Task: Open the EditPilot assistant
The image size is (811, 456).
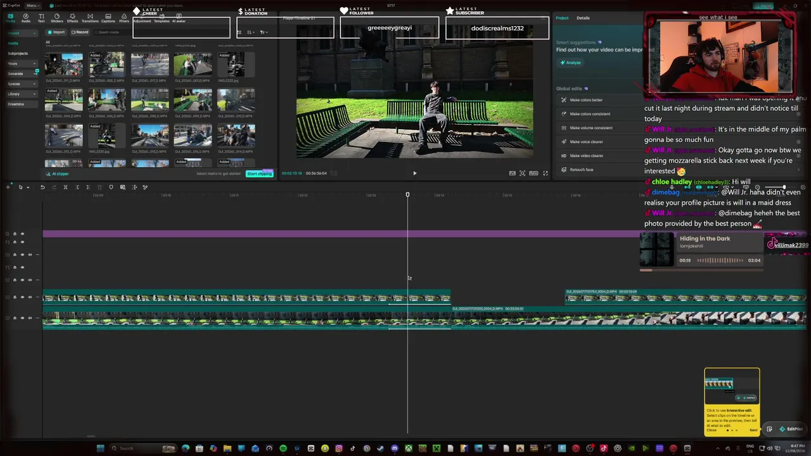Action: pos(792,429)
